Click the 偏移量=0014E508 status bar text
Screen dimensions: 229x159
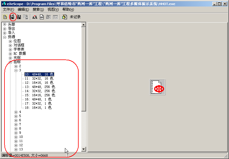click(x=16, y=155)
